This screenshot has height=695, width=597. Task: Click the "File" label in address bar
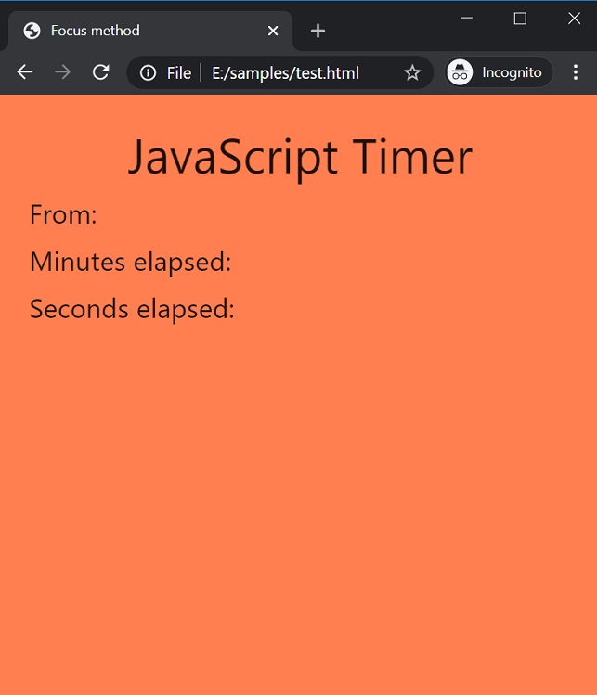click(x=179, y=73)
